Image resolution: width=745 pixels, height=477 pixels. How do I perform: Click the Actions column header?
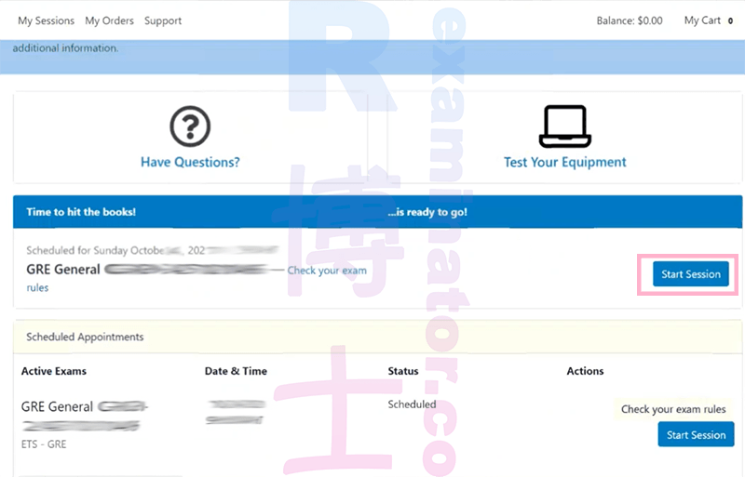pyautogui.click(x=585, y=371)
